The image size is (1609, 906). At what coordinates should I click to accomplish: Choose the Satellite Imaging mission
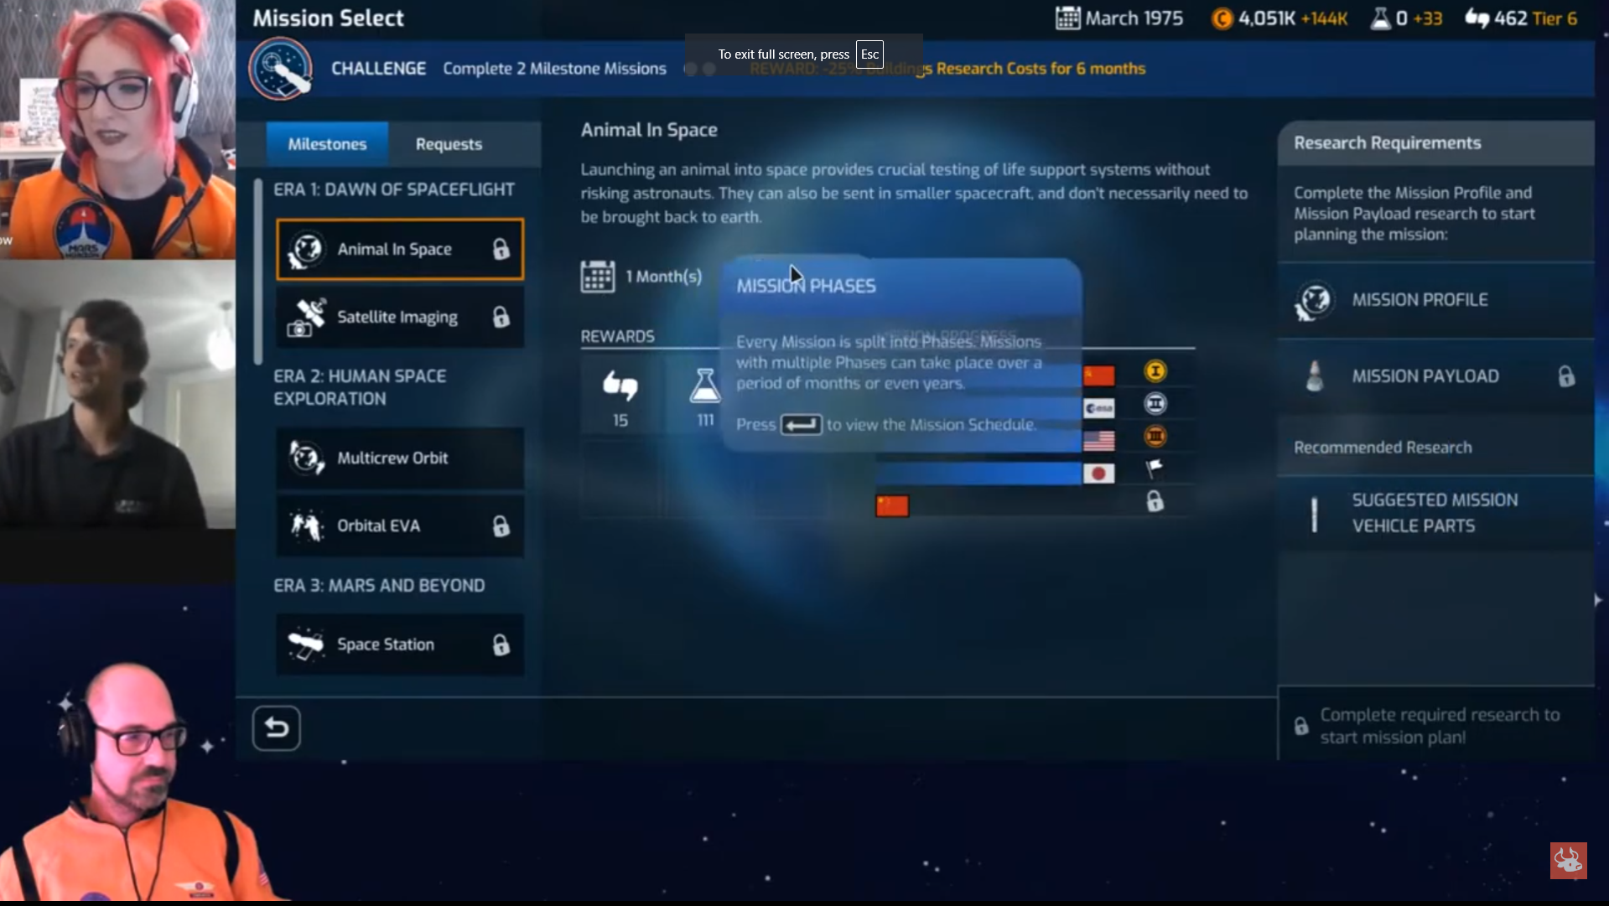pos(400,317)
